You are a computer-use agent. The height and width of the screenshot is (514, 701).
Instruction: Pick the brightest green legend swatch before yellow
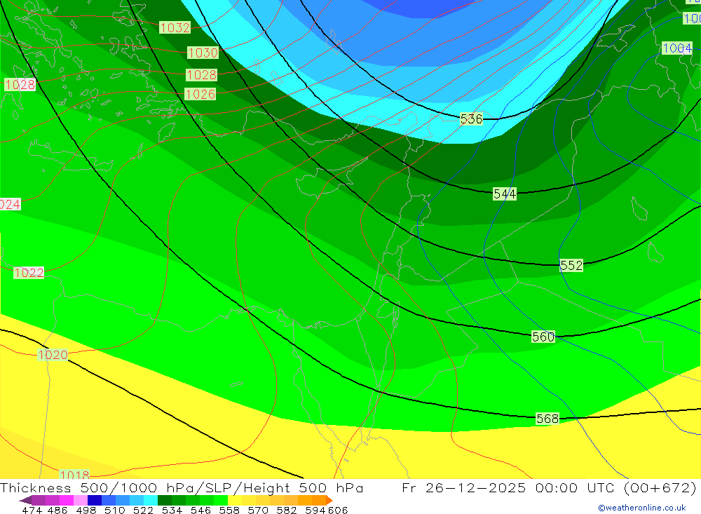[x=221, y=500]
